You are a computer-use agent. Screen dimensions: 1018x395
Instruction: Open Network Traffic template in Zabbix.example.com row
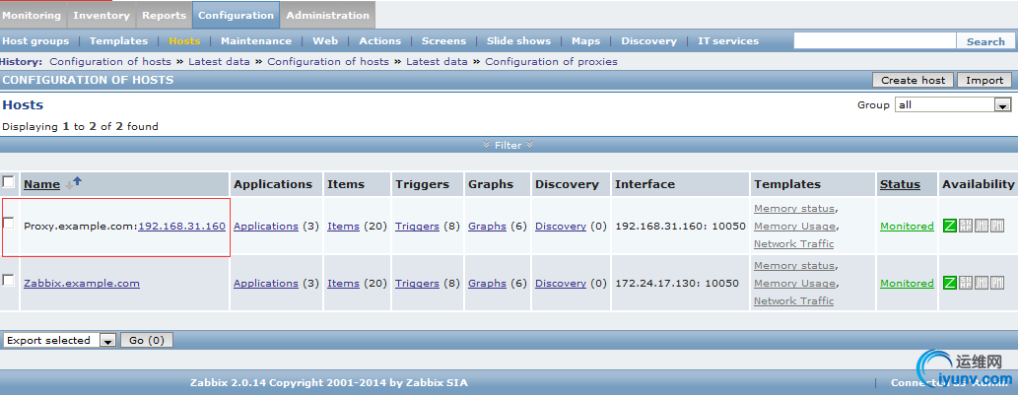793,300
